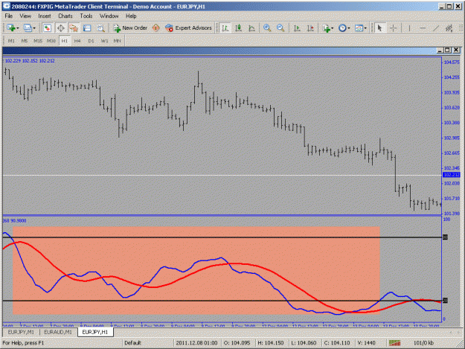This screenshot has height=349, width=465.
Task: Open the Navigator window icon
Action: (x=74, y=28)
